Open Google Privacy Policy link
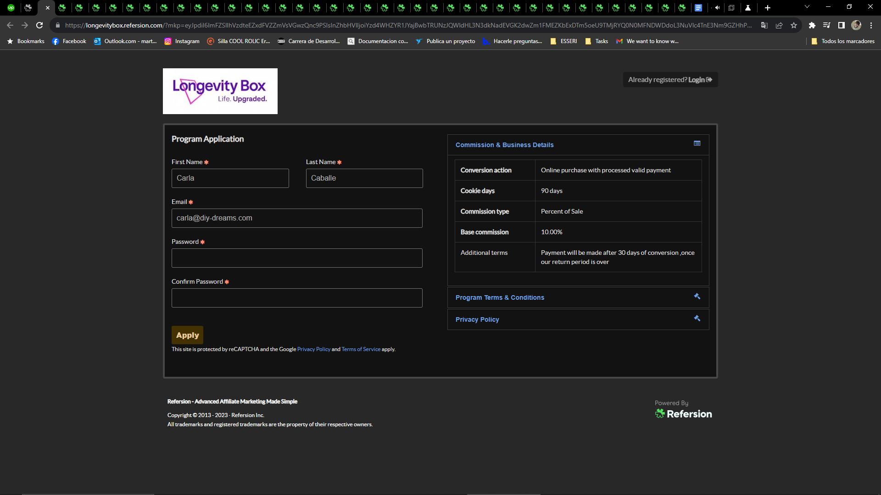The image size is (881, 495). pyautogui.click(x=314, y=349)
